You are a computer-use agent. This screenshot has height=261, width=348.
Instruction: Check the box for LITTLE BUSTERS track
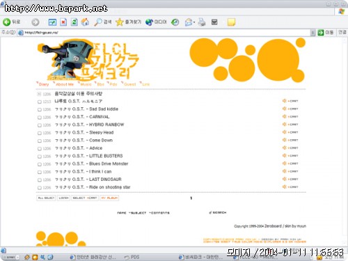pos(40,157)
